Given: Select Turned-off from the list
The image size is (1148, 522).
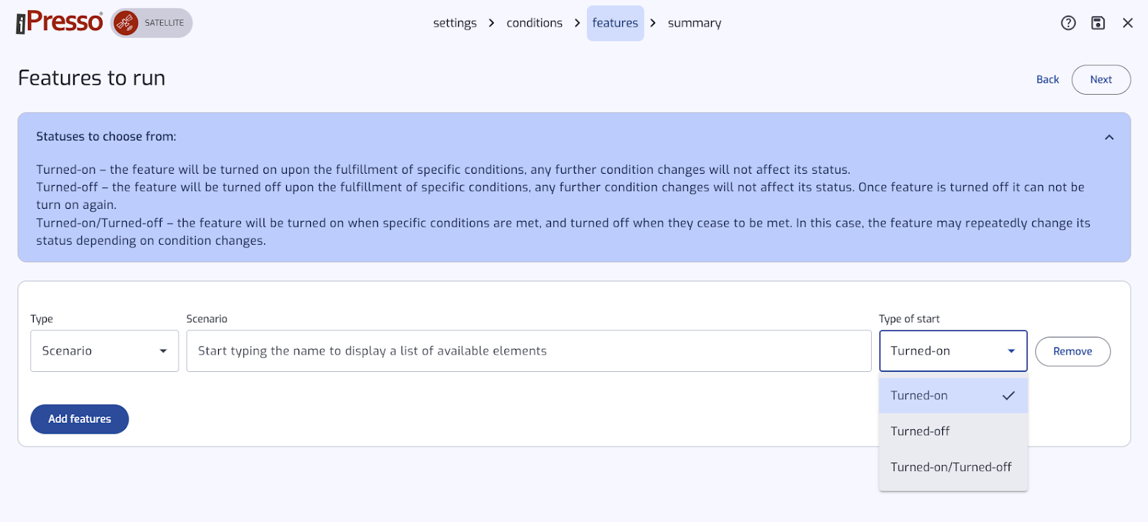Looking at the screenshot, I should click(x=954, y=432).
